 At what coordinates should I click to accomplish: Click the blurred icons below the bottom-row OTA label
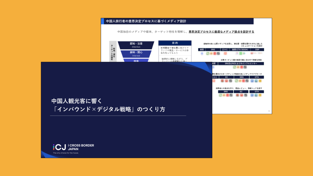click(x=257, y=95)
